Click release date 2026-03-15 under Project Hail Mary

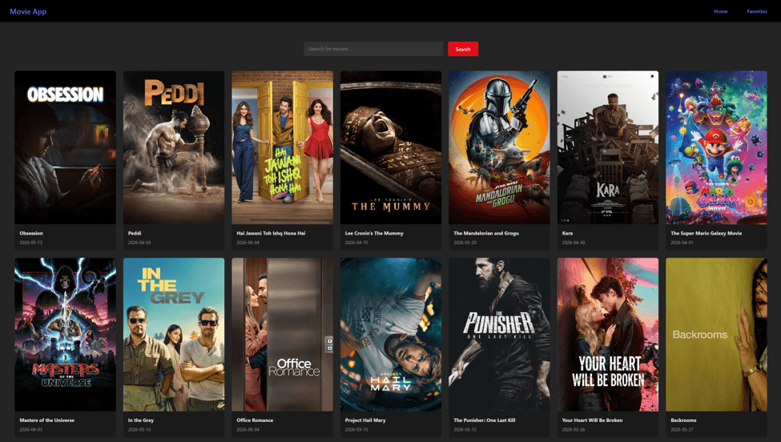point(356,429)
